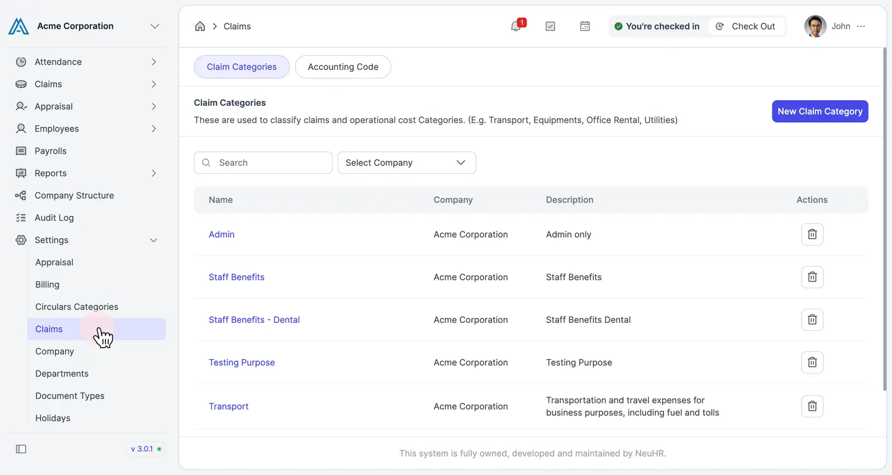Image resolution: width=892 pixels, height=475 pixels.
Task: Open the Staff Benefits - Dental link
Action: [x=254, y=320]
